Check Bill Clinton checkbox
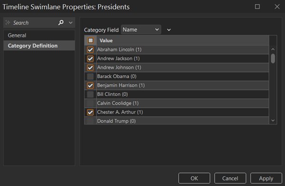 (90, 94)
